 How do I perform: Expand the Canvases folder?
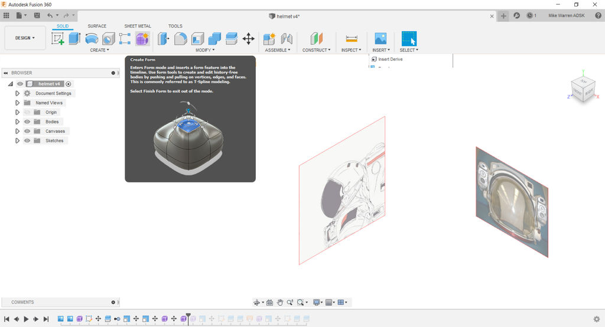[x=17, y=131]
